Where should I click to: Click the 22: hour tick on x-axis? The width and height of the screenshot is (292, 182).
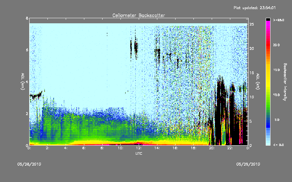tap(230, 148)
